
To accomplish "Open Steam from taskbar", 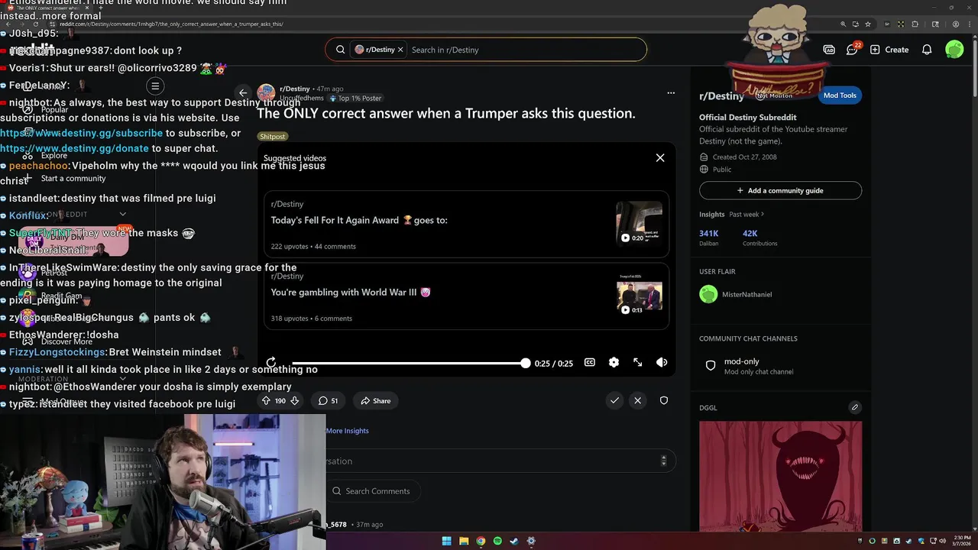I will 514,541.
